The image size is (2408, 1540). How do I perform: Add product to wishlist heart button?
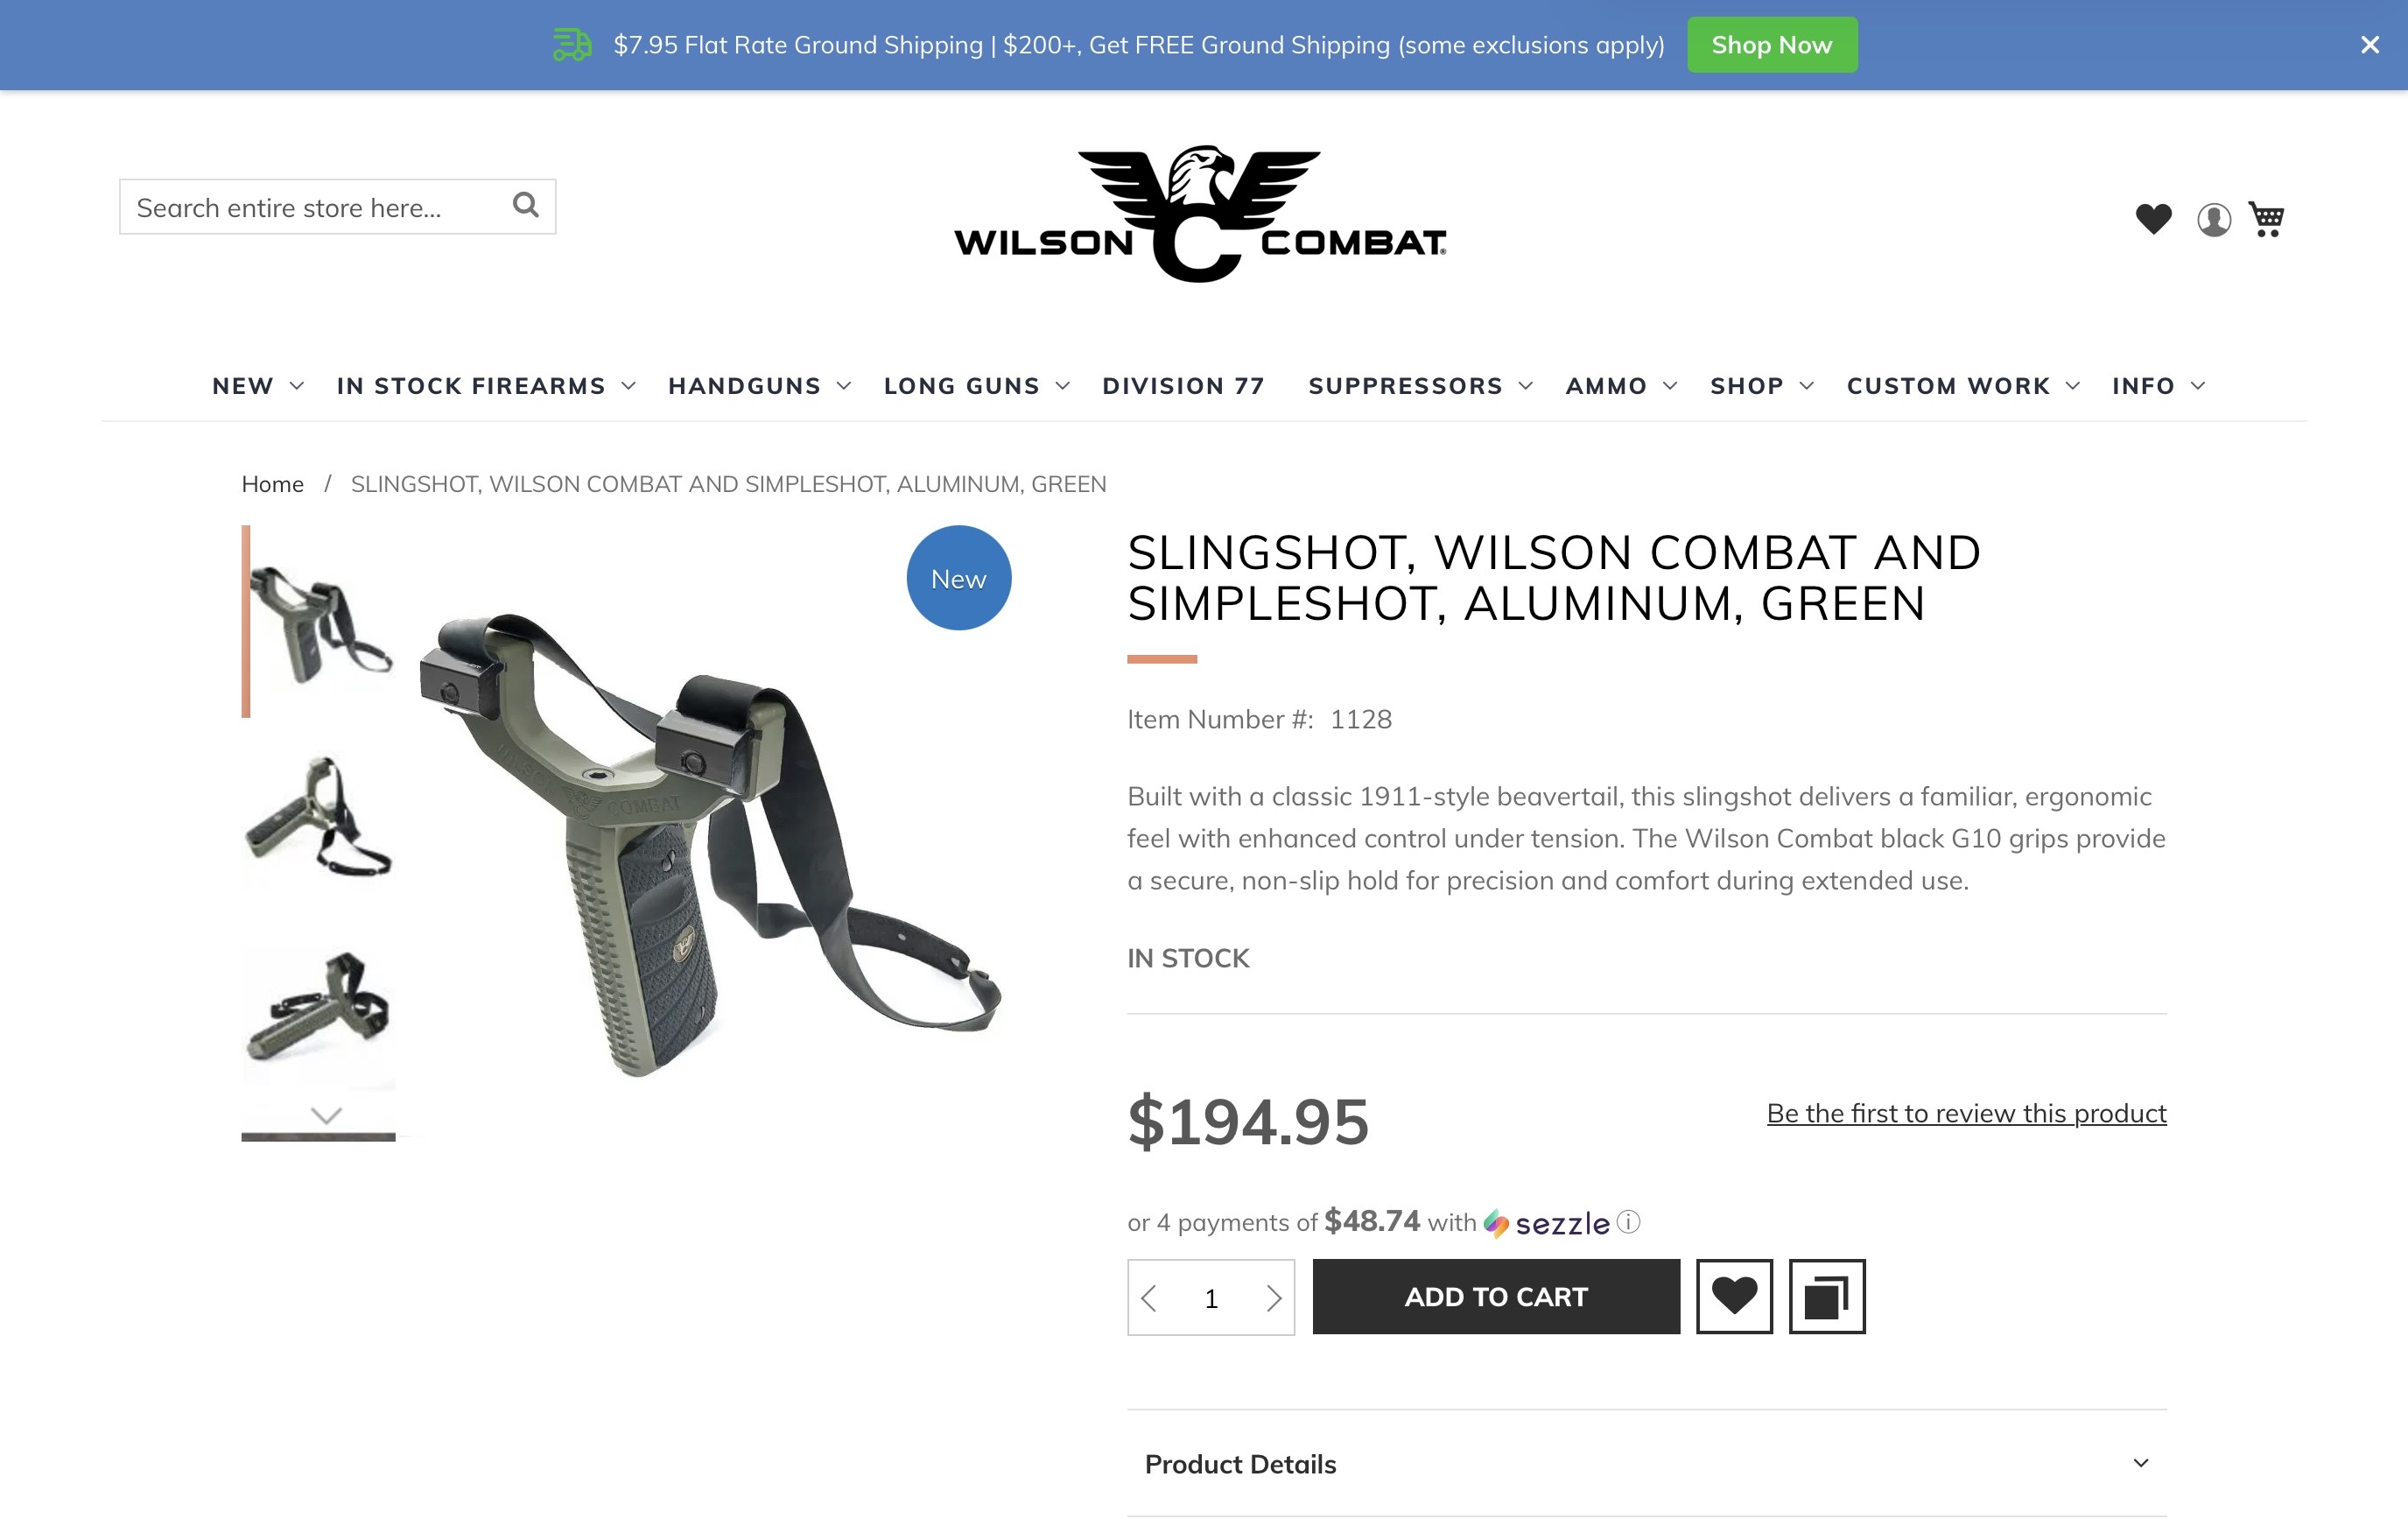click(x=1734, y=1296)
